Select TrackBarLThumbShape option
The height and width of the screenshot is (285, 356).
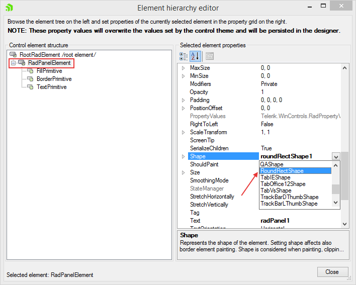295,204
